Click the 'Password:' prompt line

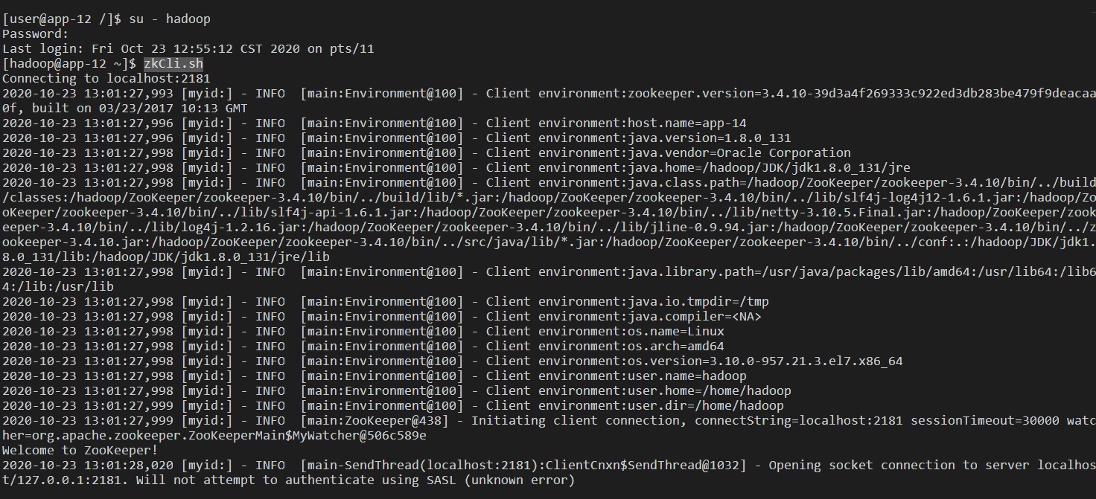36,34
